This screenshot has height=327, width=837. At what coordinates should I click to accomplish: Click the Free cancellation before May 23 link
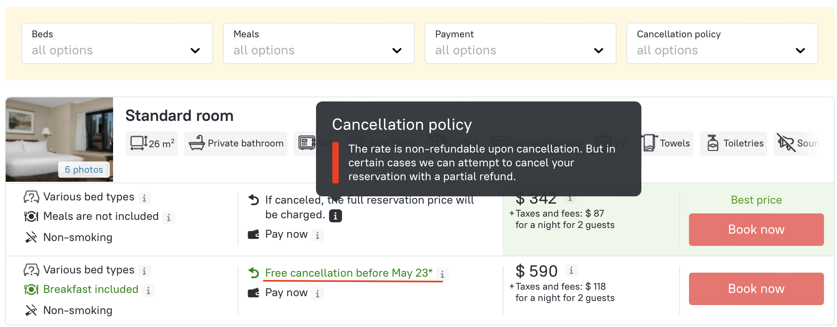click(348, 273)
